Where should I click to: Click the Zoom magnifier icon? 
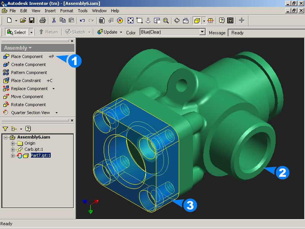click(x=166, y=20)
